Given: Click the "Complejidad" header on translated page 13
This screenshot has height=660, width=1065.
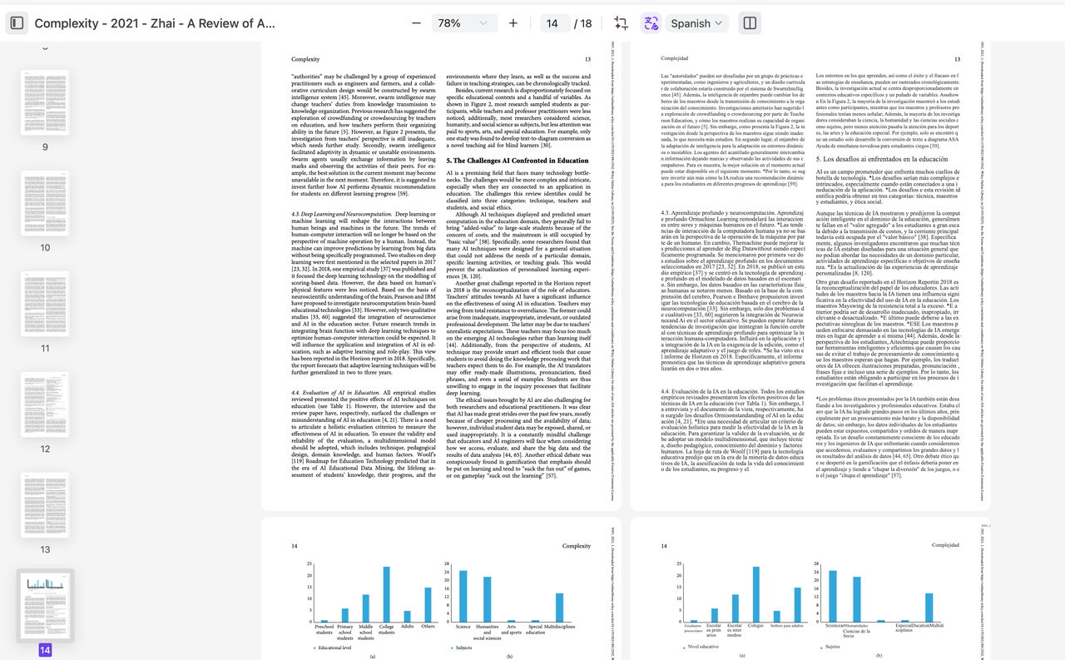Looking at the screenshot, I should tap(674, 59).
